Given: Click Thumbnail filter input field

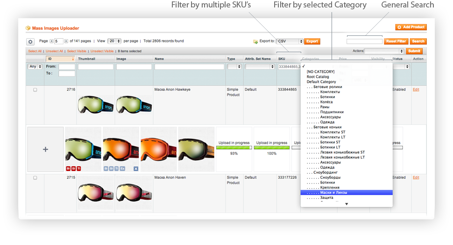Looking at the screenshot, I should click(x=96, y=67).
